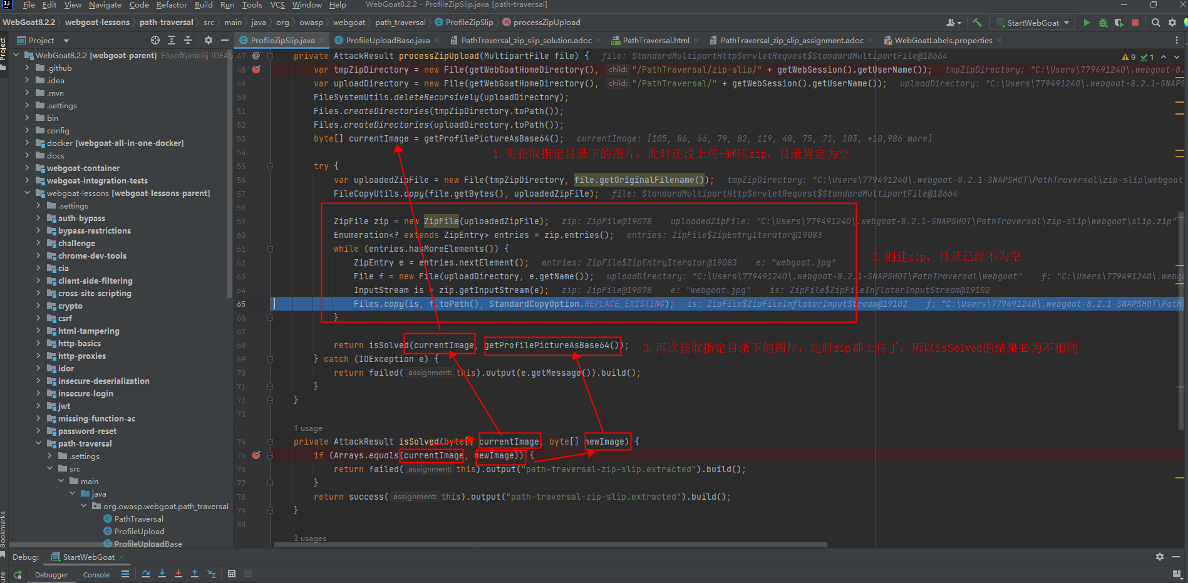This screenshot has width=1188, height=583.
Task: Open Search Everywhere magnifier icon
Action: pos(1155,23)
